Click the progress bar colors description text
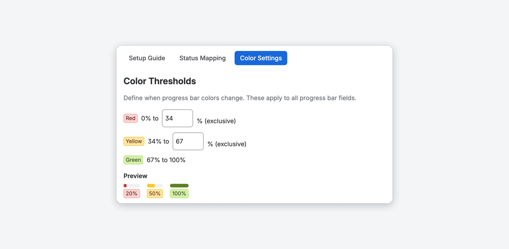509x249 pixels. 240,98
